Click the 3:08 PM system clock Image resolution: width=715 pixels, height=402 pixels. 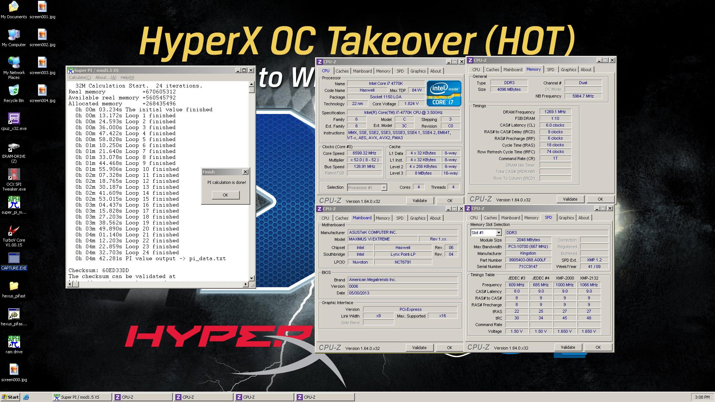(702, 397)
